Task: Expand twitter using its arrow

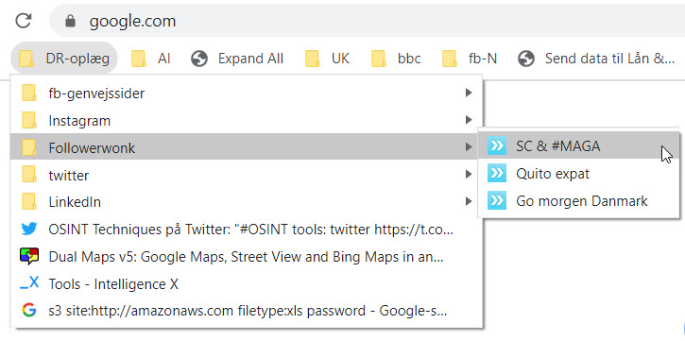Action: pyautogui.click(x=469, y=175)
